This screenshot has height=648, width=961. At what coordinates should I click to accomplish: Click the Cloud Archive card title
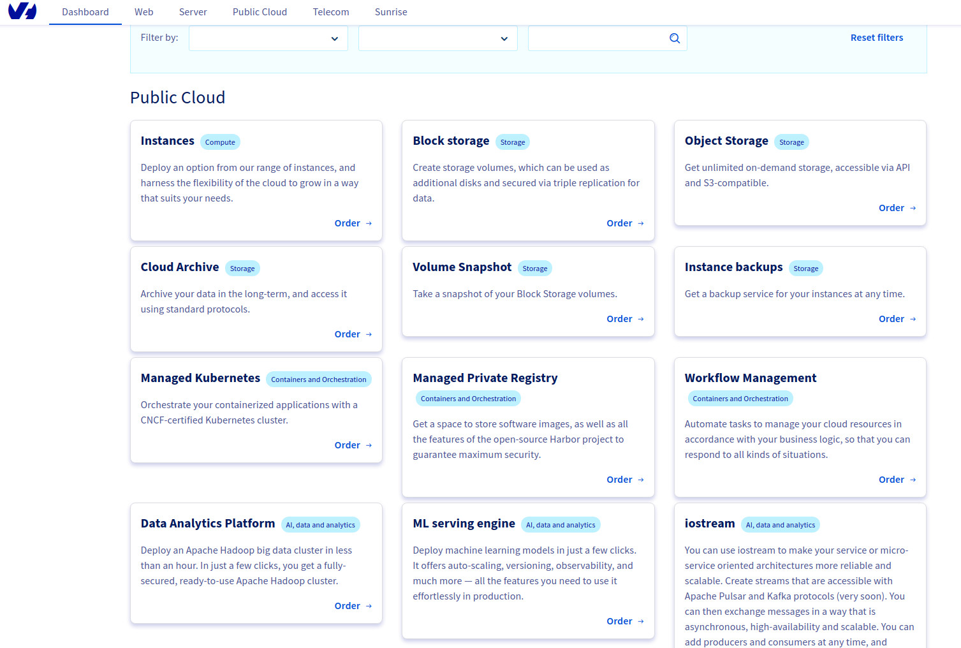tap(180, 267)
